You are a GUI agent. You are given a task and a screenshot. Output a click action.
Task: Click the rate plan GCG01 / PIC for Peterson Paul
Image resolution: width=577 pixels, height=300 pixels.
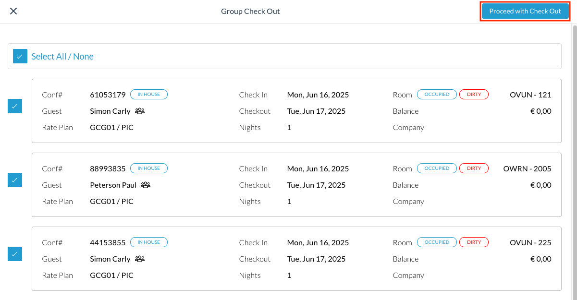pyautogui.click(x=111, y=201)
